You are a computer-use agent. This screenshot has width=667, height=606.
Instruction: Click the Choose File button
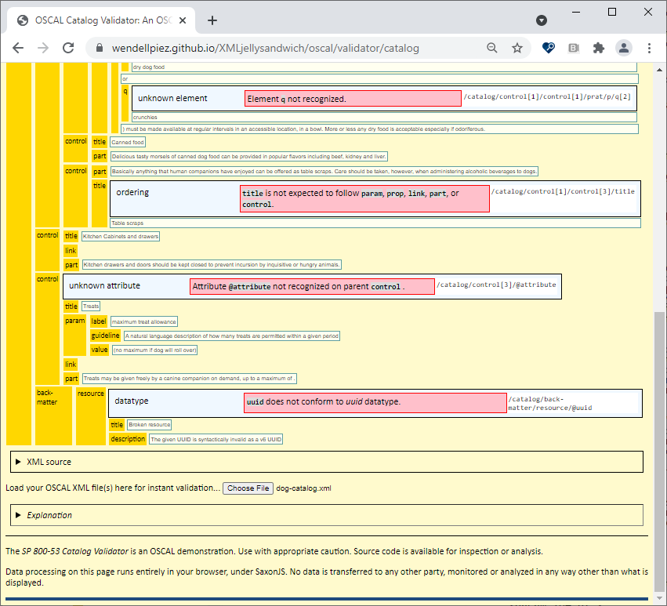pos(248,488)
